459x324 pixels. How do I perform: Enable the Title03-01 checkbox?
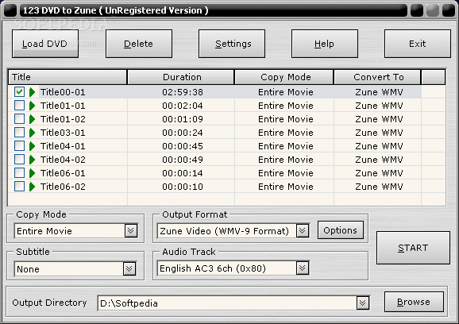(x=19, y=133)
